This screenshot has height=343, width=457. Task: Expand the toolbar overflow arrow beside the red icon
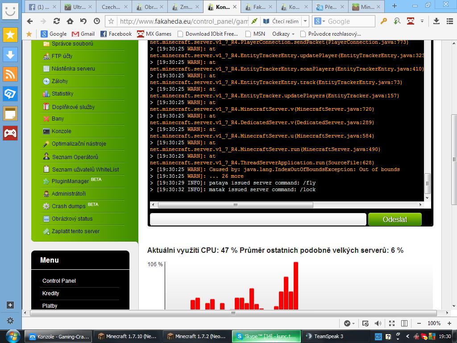tap(422, 21)
